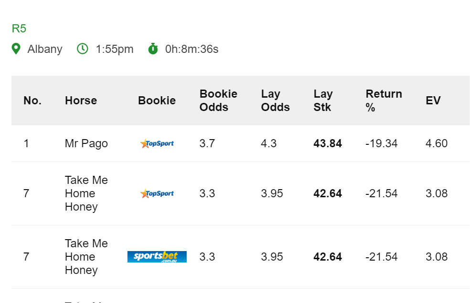Sort by the EV column header
475x303 pixels.
click(x=433, y=101)
